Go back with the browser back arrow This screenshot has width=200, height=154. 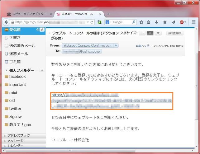tap(6, 22)
